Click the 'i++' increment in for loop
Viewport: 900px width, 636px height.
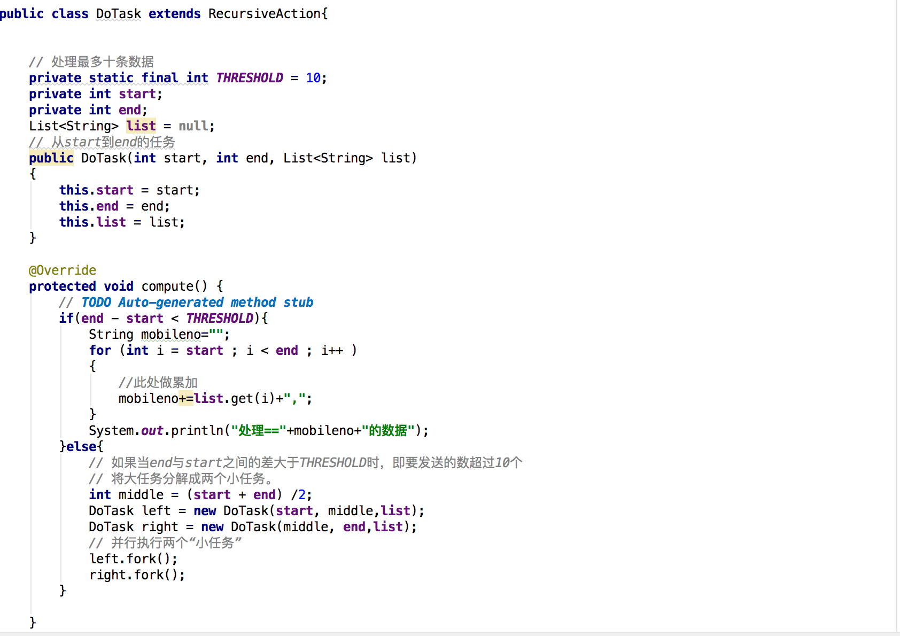click(332, 351)
